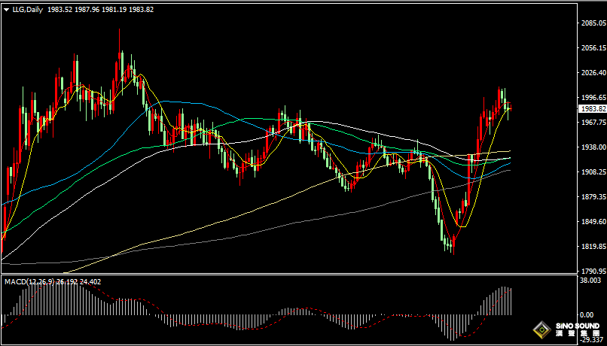Click the 2085.05 price axis label
Screen dimensions: 607x346
(593, 23)
